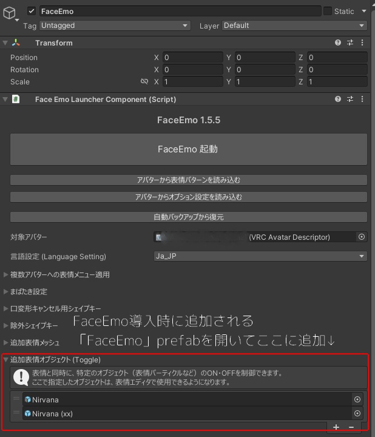Click the Rotation Z field

point(337,69)
